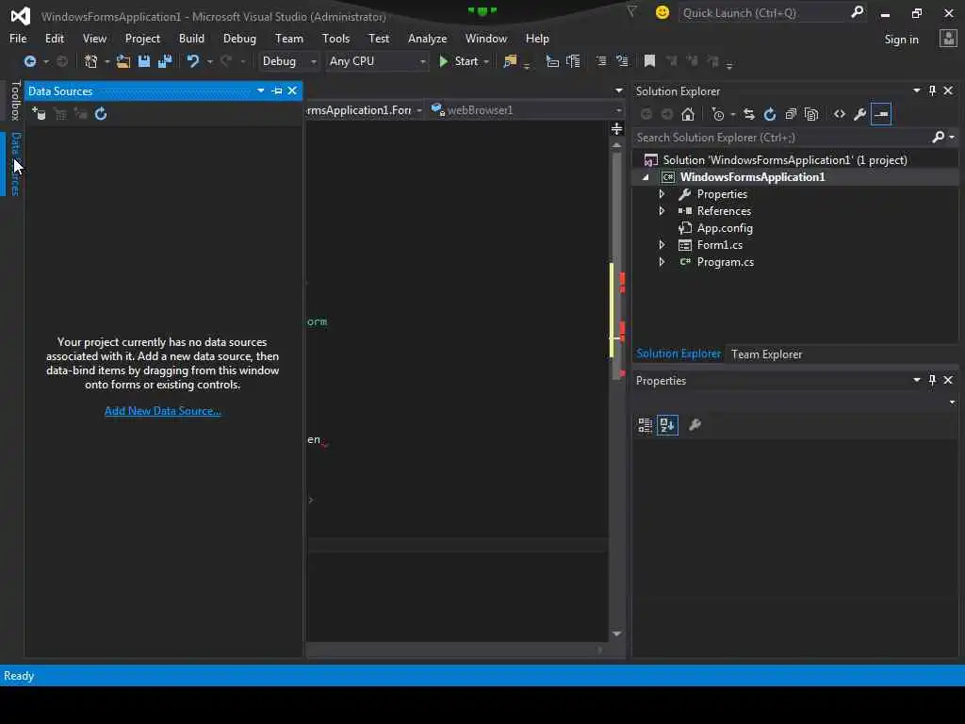Toggle auto-hide pin on Properties panel
965x724 pixels.
(932, 380)
